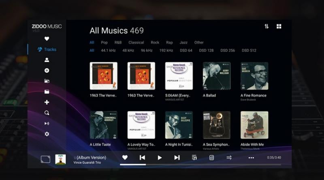Open the play queue icon
The image size is (324, 180).
(x=194, y=158)
